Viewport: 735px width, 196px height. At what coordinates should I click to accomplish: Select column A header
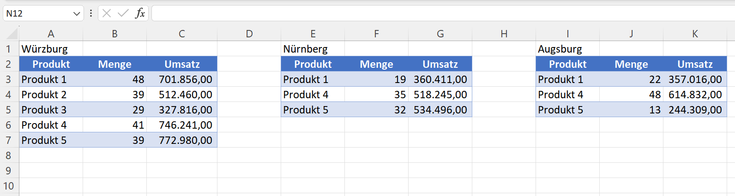51,34
